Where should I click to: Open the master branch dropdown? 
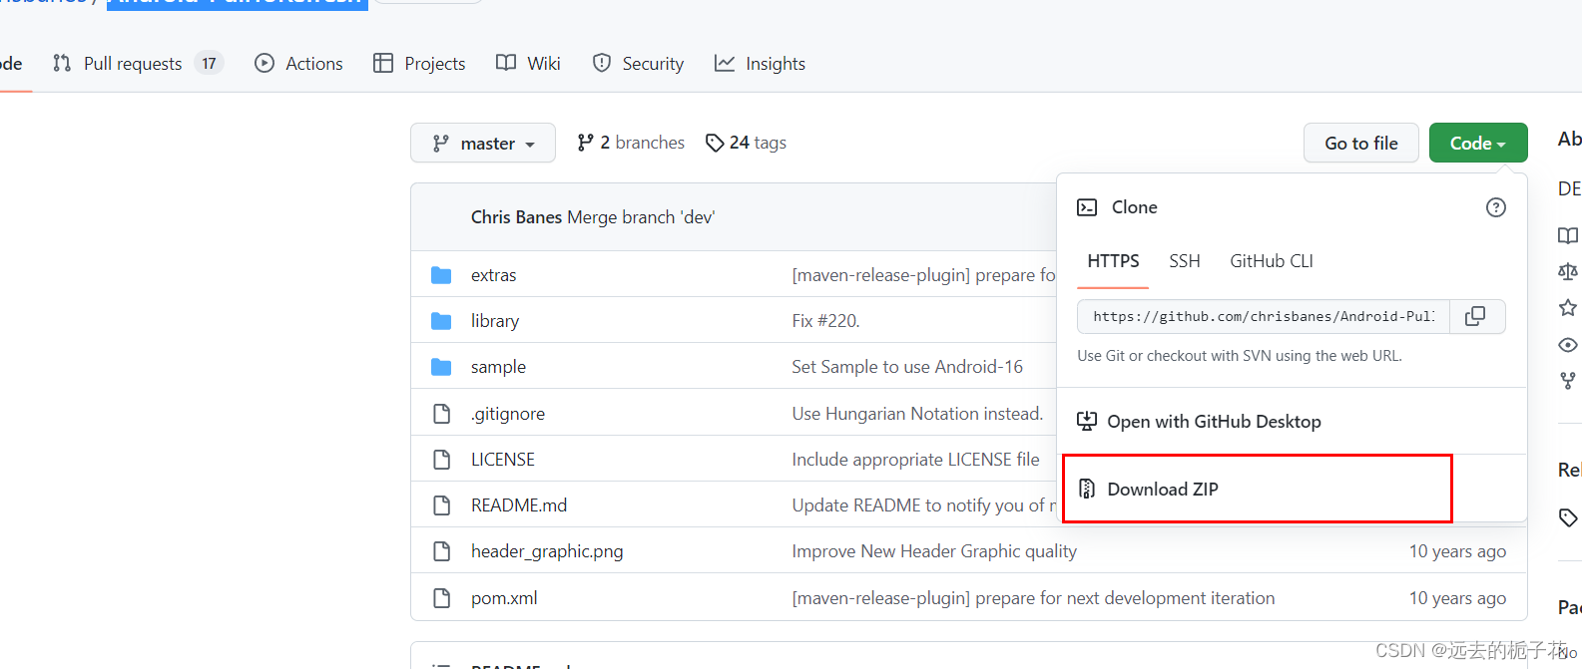tap(483, 143)
